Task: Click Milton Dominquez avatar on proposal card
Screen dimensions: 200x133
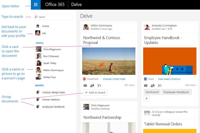Action: tap(86, 27)
